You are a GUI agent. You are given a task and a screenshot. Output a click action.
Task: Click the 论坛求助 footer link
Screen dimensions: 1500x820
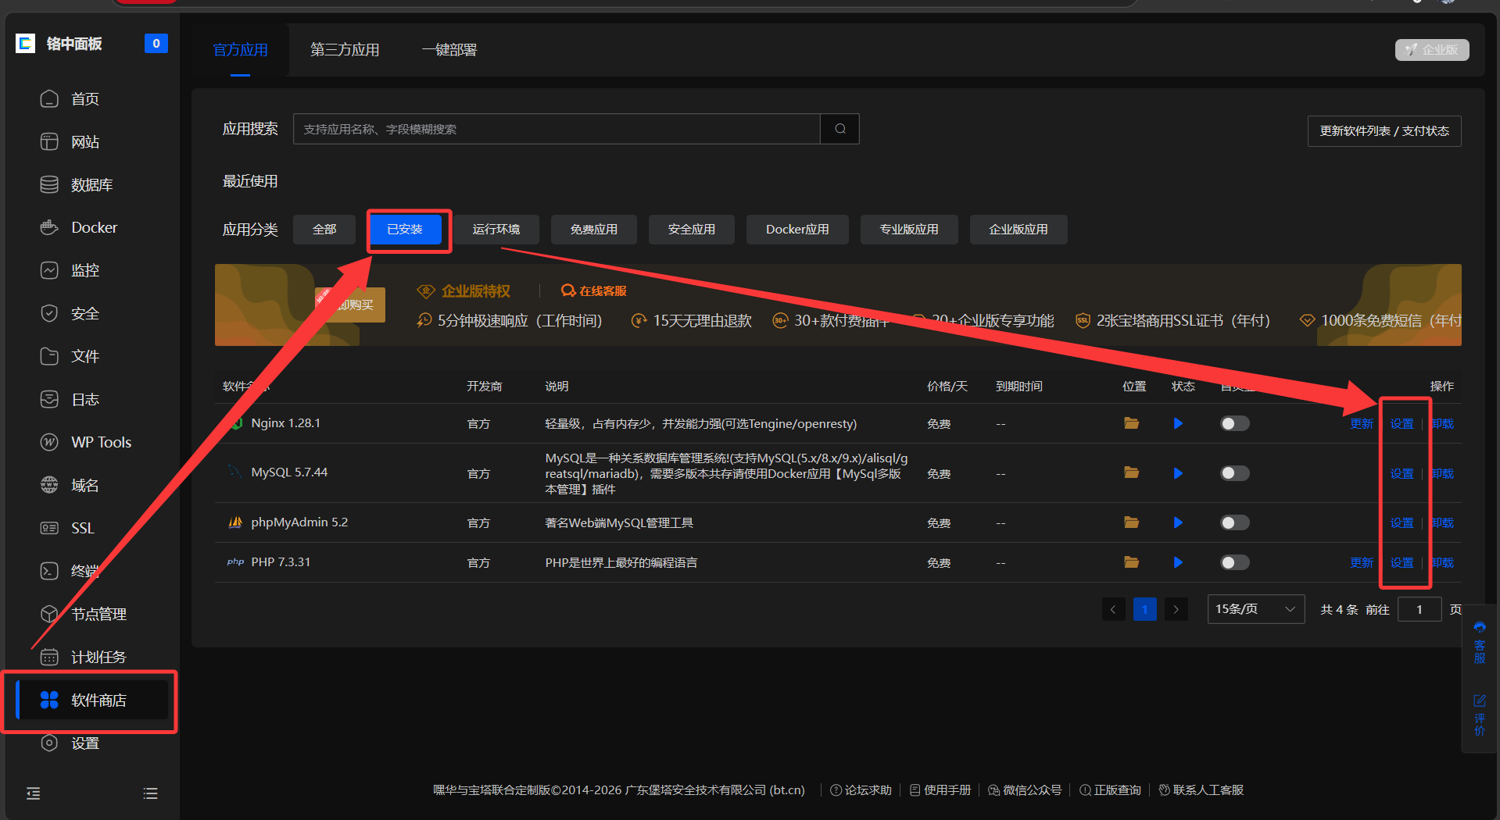[861, 790]
